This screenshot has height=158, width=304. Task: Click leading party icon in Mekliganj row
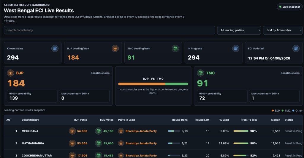coord(121,131)
